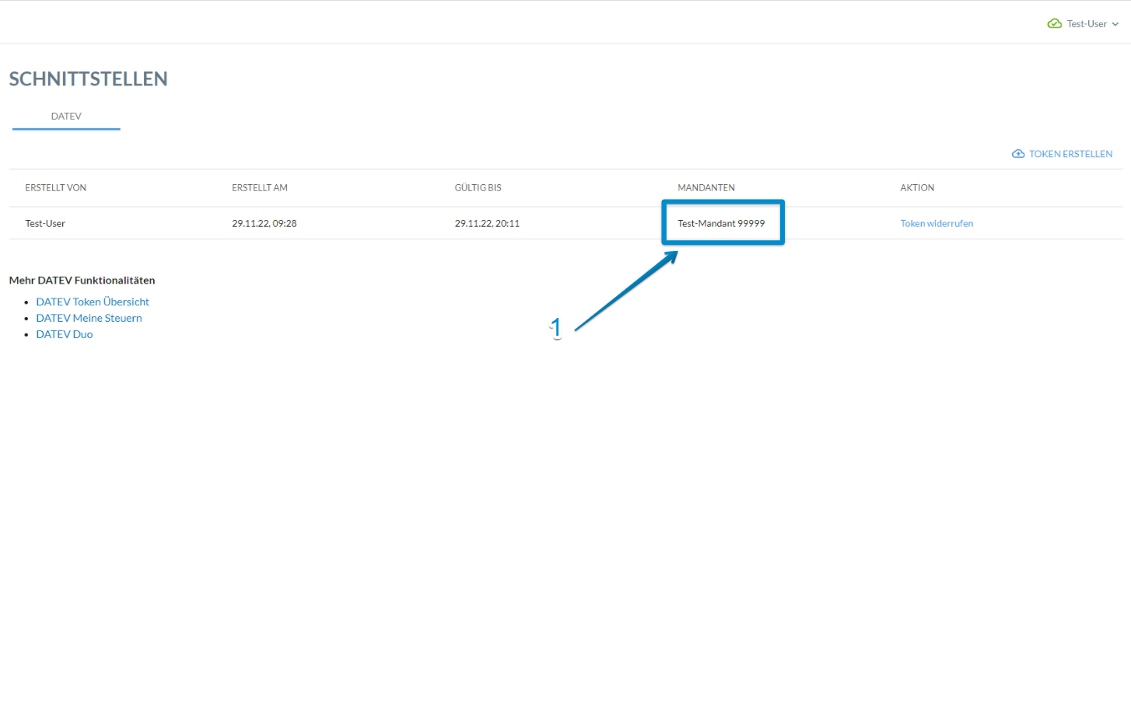
Task: Open the DATEV Duo link
Action: (65, 334)
